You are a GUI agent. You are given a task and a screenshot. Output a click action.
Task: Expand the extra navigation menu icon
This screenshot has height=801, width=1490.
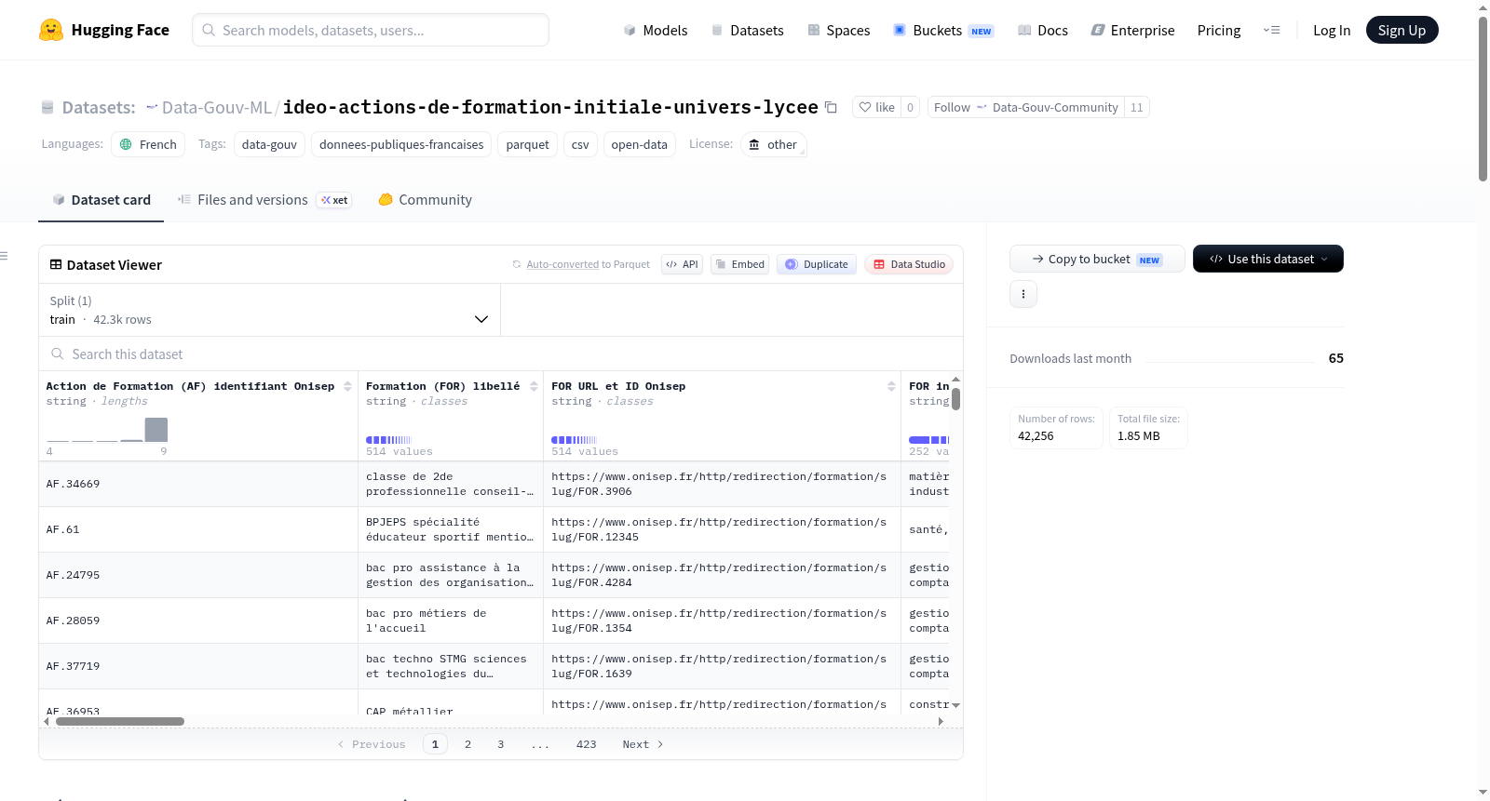click(x=1271, y=30)
